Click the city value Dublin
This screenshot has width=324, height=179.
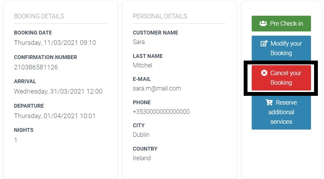point(141,135)
